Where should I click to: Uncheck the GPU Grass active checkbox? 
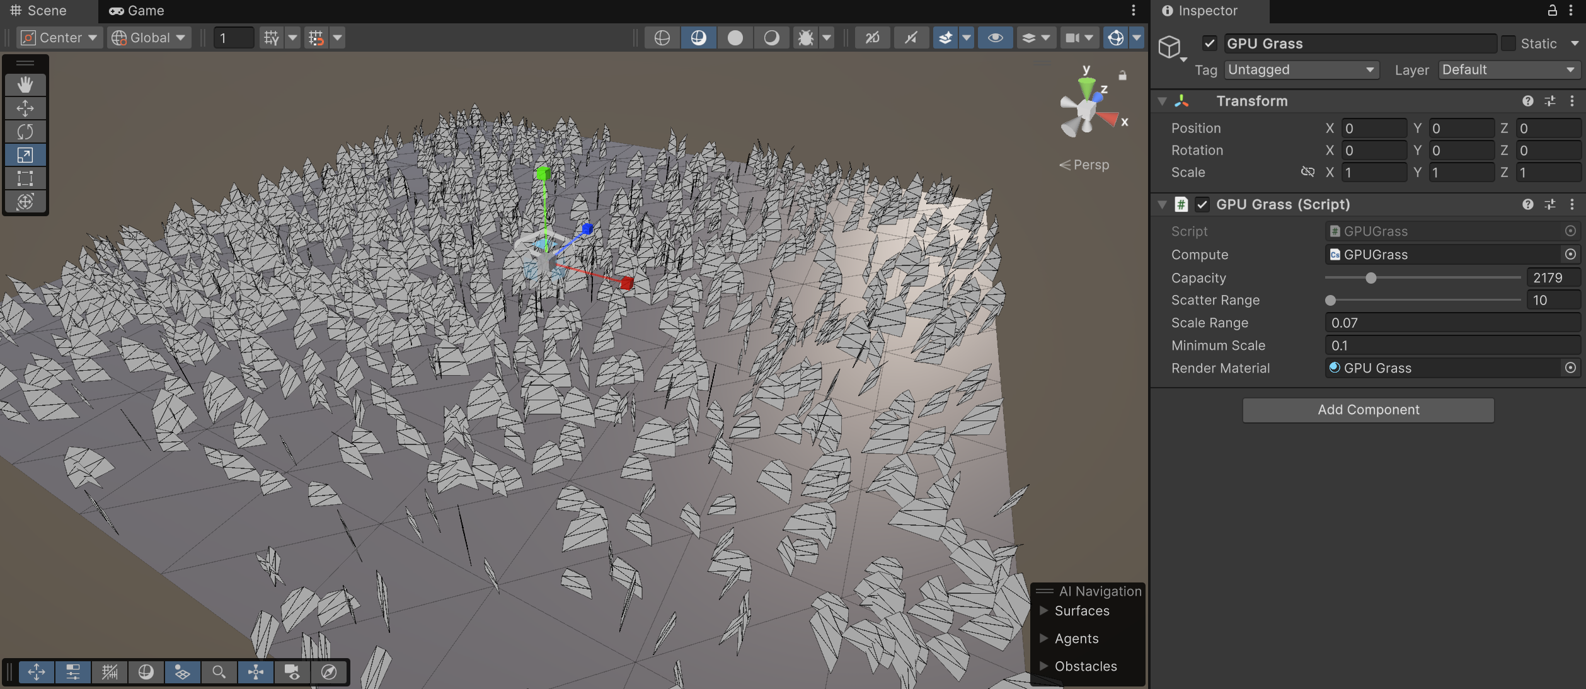coord(1209,43)
